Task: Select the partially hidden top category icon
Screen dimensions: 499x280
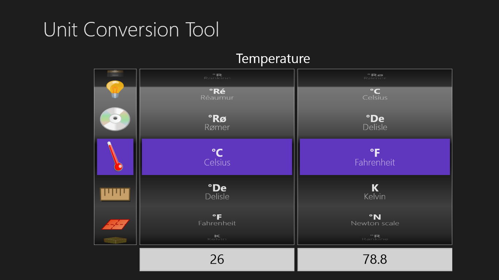Action: [x=115, y=74]
